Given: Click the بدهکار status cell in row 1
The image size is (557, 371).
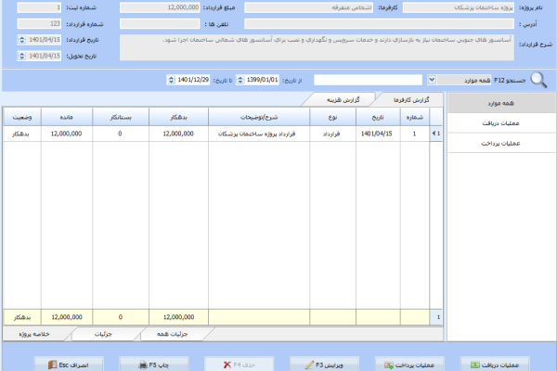Looking at the screenshot, I should tap(22, 134).
